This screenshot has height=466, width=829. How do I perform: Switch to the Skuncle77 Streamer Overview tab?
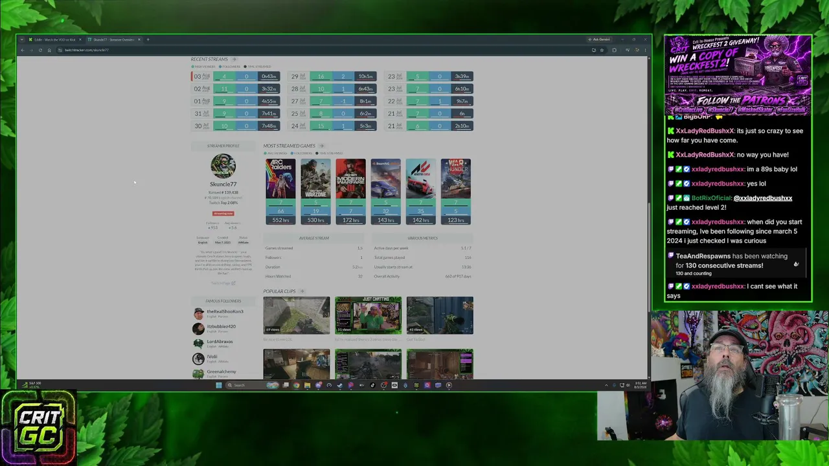tap(113, 39)
